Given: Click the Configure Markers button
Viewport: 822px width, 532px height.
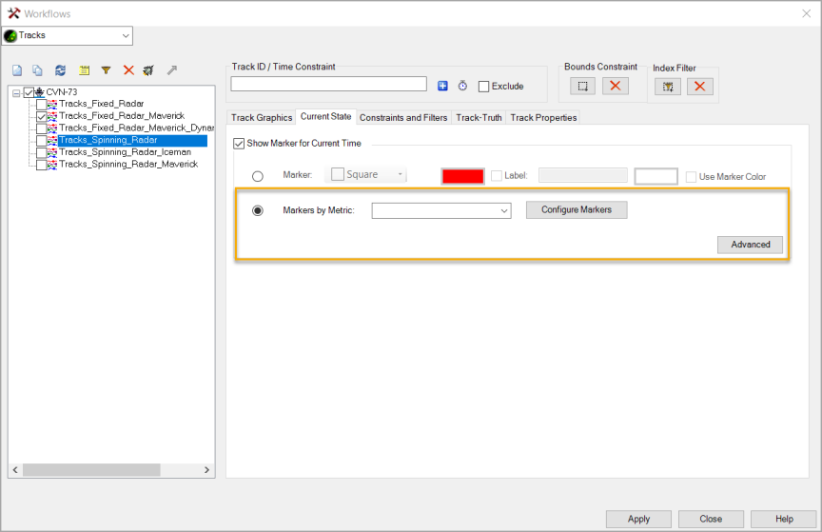Looking at the screenshot, I should click(x=576, y=210).
